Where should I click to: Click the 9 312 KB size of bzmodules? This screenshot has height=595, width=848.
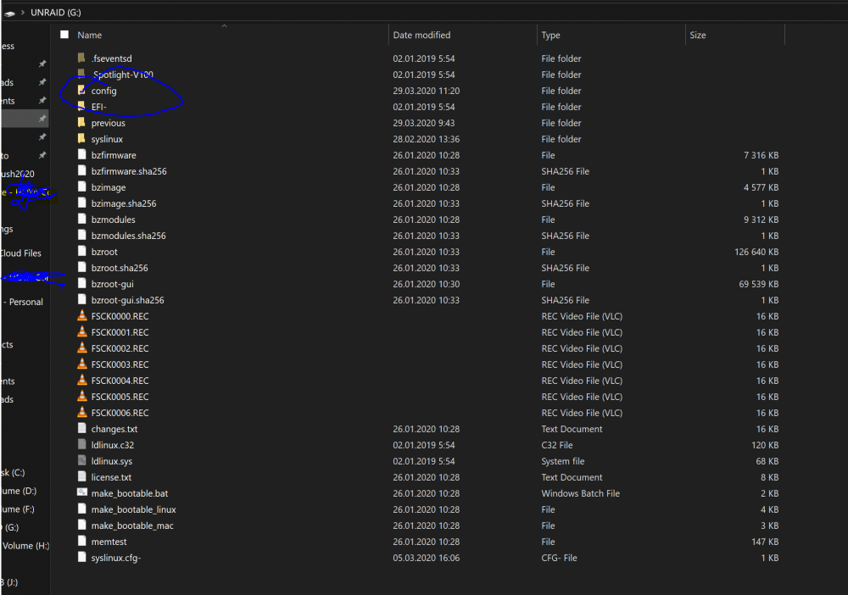coord(761,220)
